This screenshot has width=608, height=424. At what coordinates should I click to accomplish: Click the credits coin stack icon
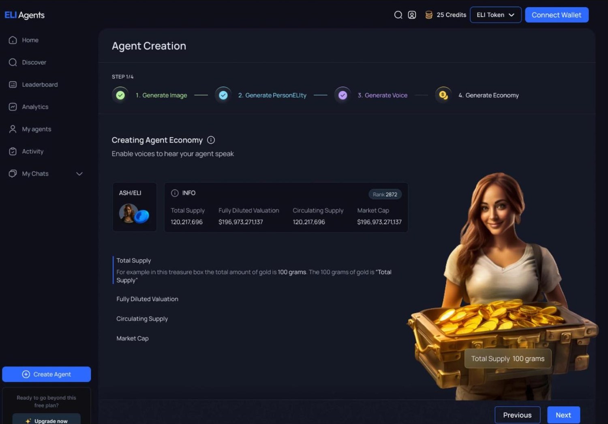[429, 15]
